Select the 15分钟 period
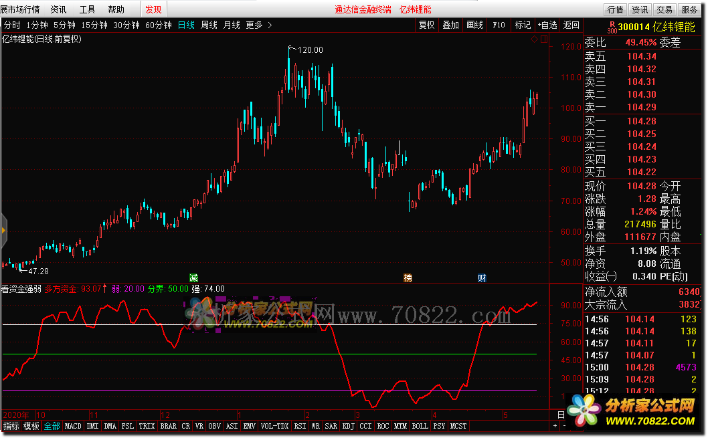 (x=94, y=25)
